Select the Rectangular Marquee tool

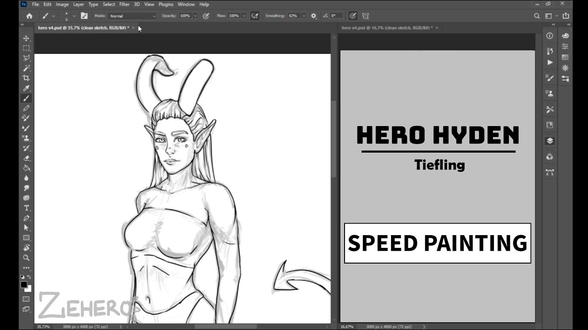pos(26,48)
